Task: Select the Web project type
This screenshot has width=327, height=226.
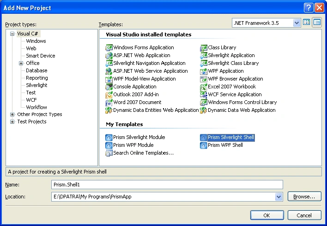Action: pyautogui.click(x=31, y=48)
